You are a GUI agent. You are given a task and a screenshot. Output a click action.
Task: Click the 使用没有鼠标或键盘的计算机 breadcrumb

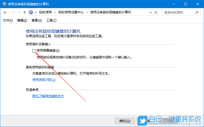pyautogui.click(x=111, y=12)
